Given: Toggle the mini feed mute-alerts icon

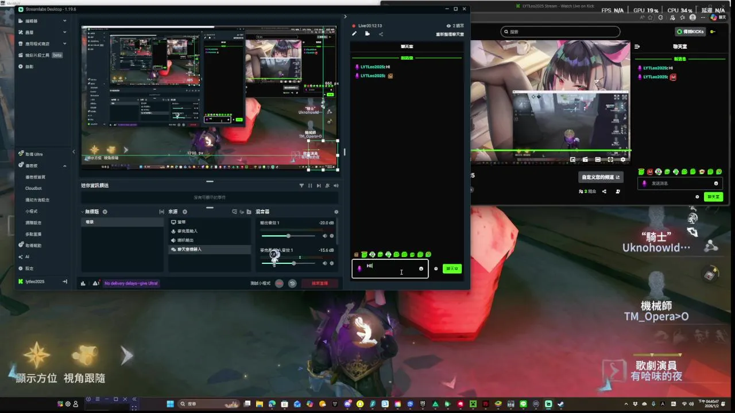Looking at the screenshot, I should pos(327,186).
